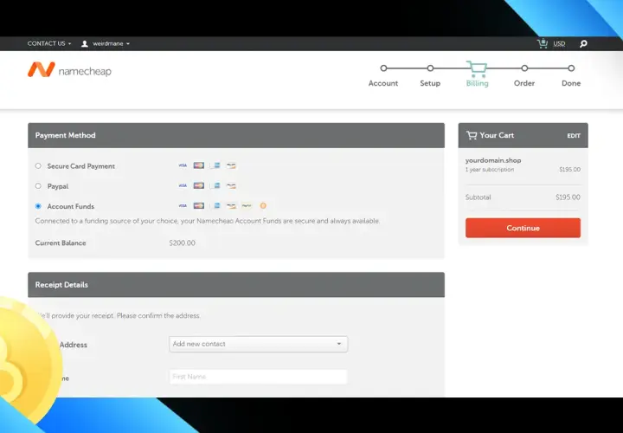Click the Order step circle
Screen dimensions: 623x433
pos(524,68)
